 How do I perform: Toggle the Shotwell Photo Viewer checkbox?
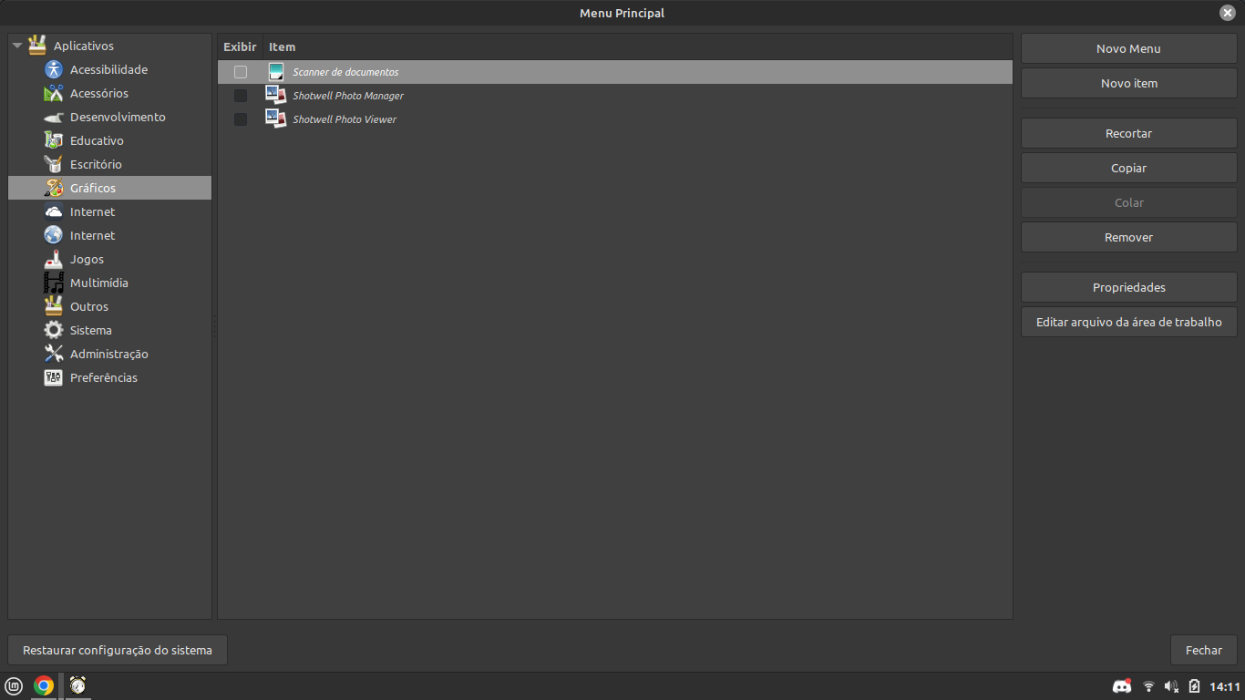[x=240, y=119]
